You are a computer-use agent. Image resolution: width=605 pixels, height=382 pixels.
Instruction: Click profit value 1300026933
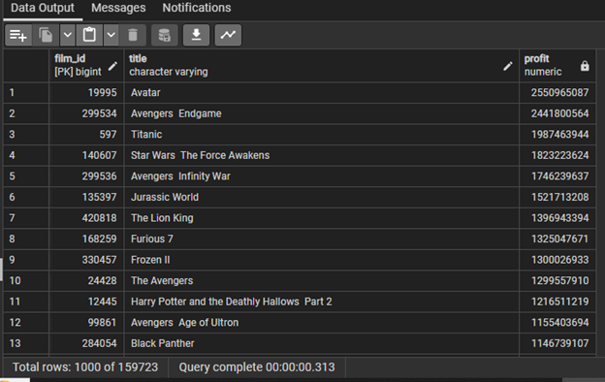[x=557, y=260]
